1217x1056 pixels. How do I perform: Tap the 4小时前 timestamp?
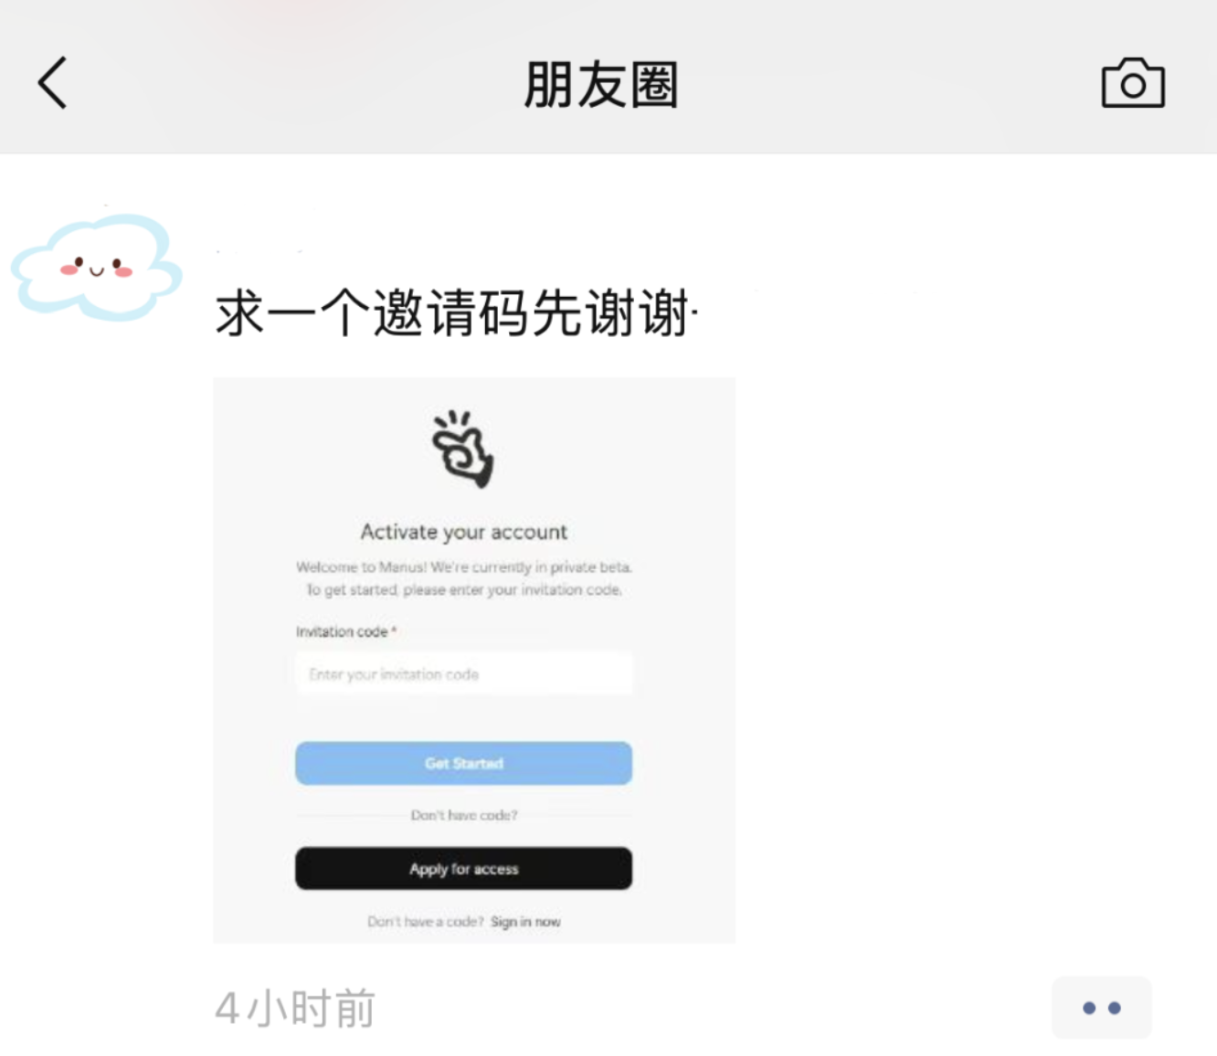(x=295, y=1008)
